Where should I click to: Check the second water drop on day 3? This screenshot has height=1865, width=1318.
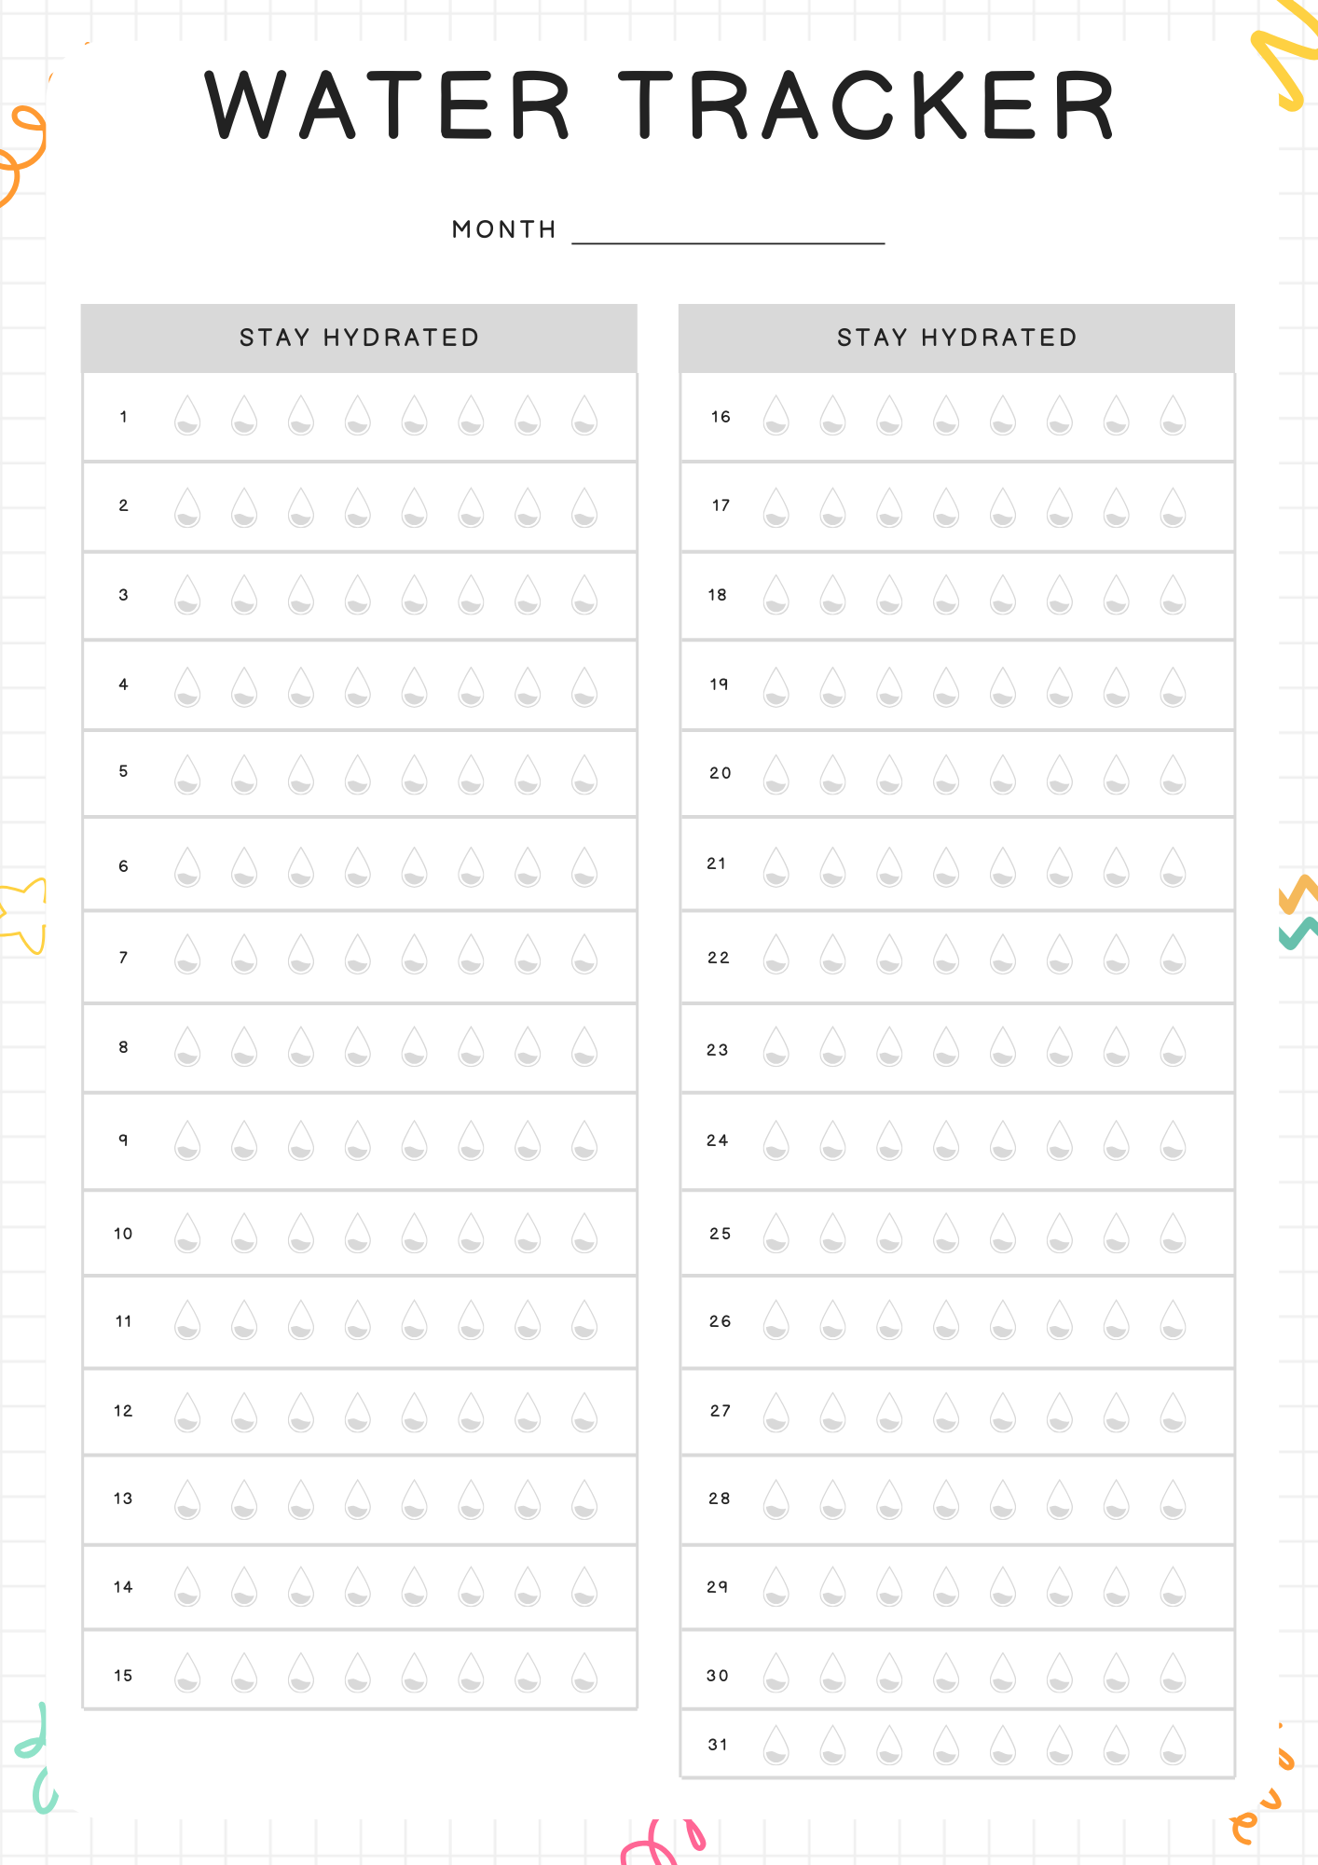[244, 595]
